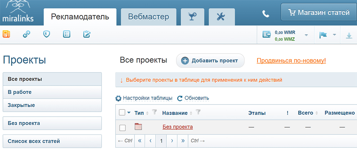Click the phone handset icon
Screen dimensions: 357x152
coord(266,14)
